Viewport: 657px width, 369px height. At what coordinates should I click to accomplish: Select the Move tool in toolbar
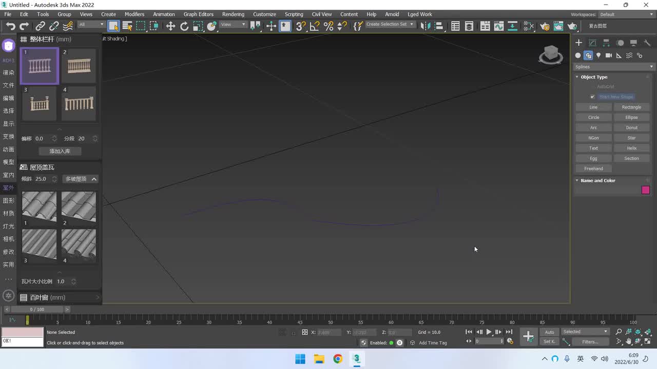170,26
